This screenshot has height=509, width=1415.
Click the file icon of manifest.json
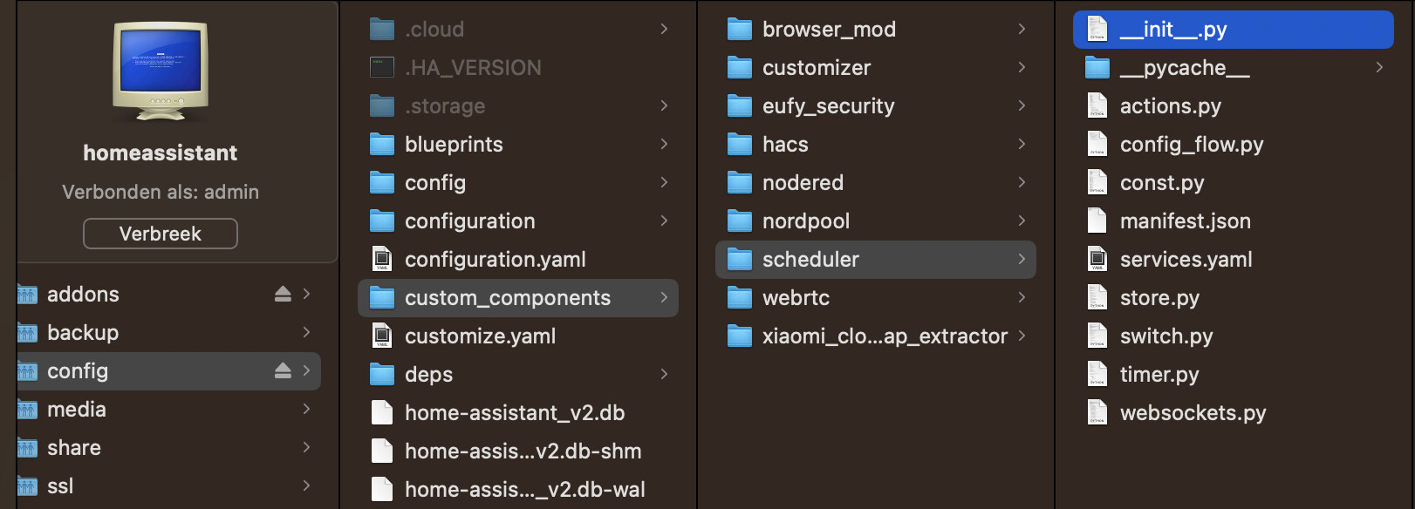point(1097,221)
